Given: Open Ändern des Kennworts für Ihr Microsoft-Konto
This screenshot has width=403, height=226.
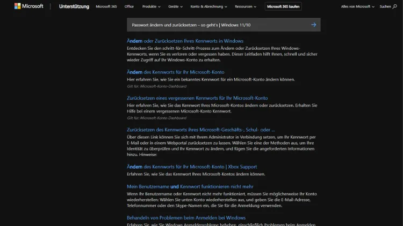Looking at the screenshot, I should click(176, 72).
